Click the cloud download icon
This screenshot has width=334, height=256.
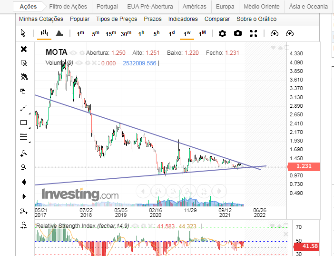pos(275,33)
